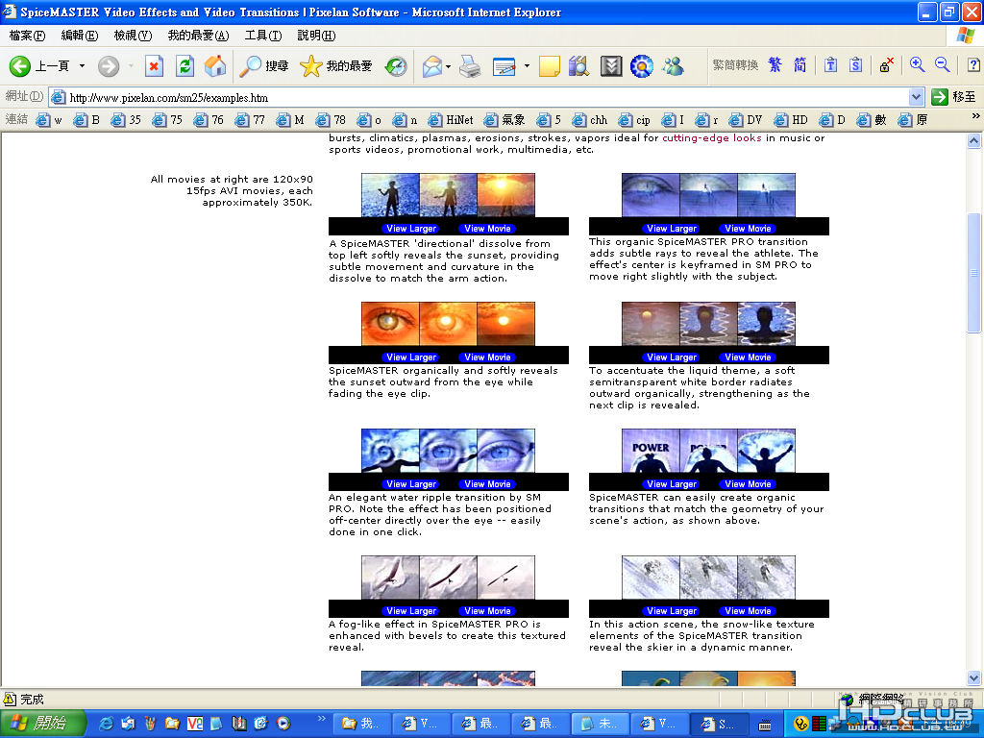This screenshot has width=984, height=738.
Task: Open the 編輯(E) menu
Action: (79, 36)
